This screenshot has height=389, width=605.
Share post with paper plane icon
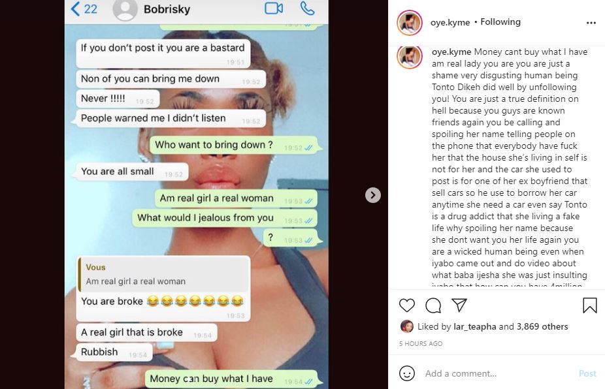(459, 305)
